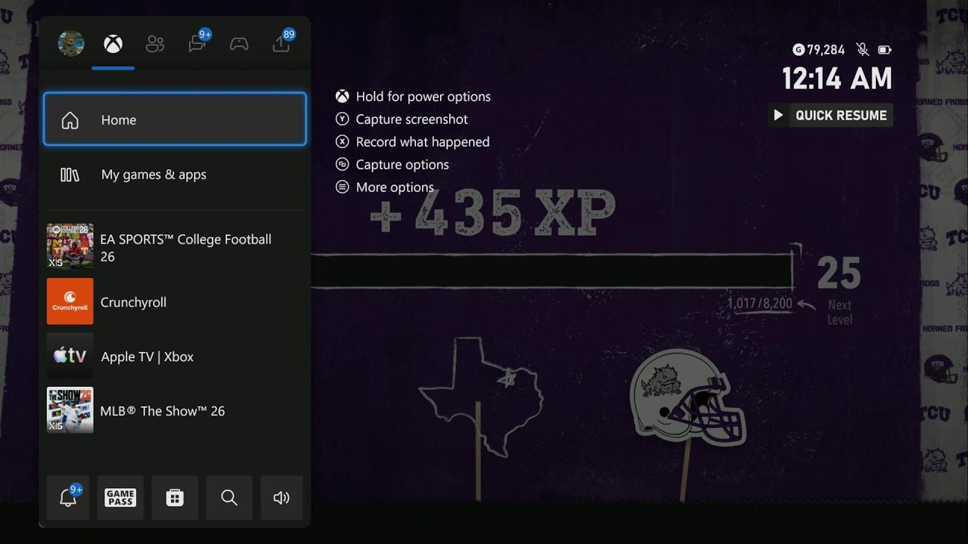Click the Texas outline graphic

[x=481, y=397]
